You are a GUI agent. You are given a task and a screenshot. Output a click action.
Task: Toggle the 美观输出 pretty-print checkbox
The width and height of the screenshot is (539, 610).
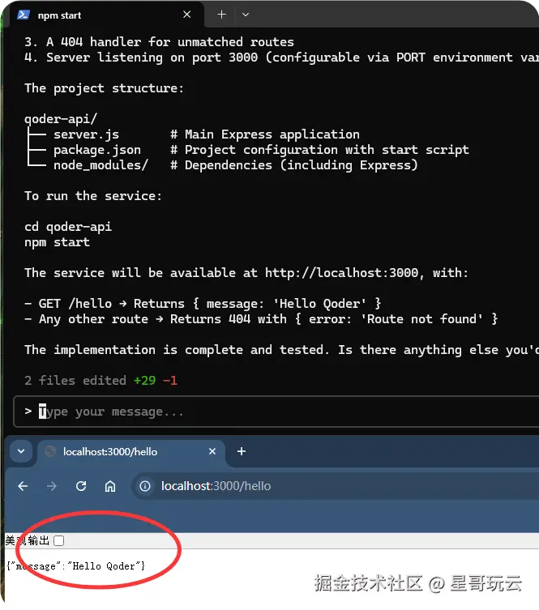59,540
